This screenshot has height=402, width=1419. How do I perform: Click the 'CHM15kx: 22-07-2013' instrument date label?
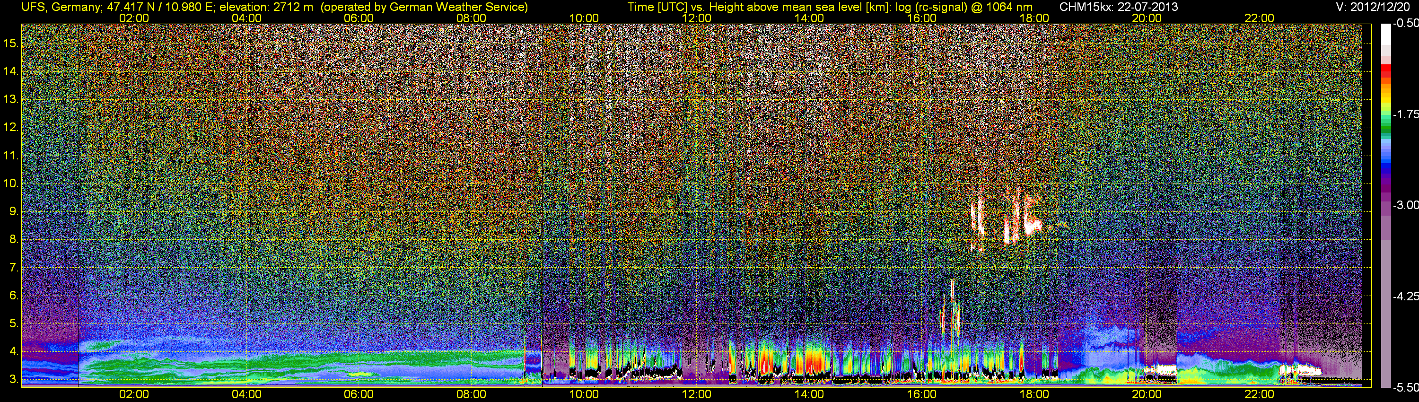point(1118,7)
